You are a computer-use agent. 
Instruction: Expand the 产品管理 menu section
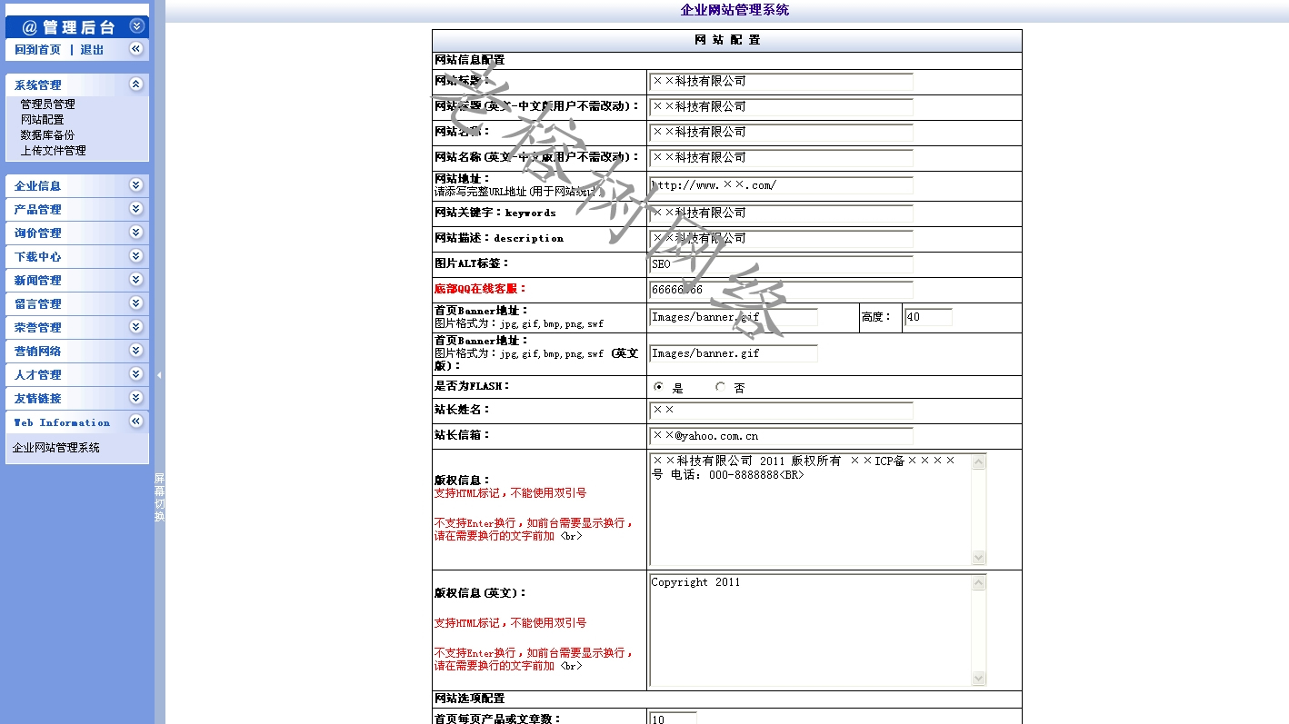[136, 209]
